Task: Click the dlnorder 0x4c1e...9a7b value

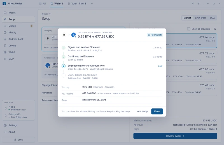Action: pyautogui.click(x=94, y=100)
